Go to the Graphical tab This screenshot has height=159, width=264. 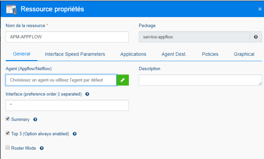[x=244, y=54]
